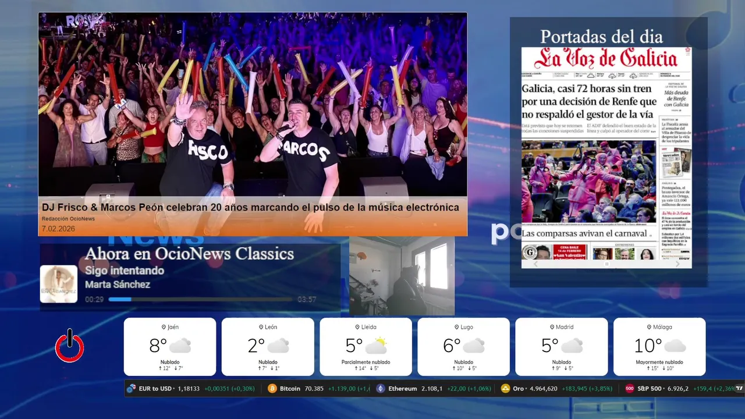
Task: Click the cloud icon on Madrid card
Action: click(x=572, y=346)
